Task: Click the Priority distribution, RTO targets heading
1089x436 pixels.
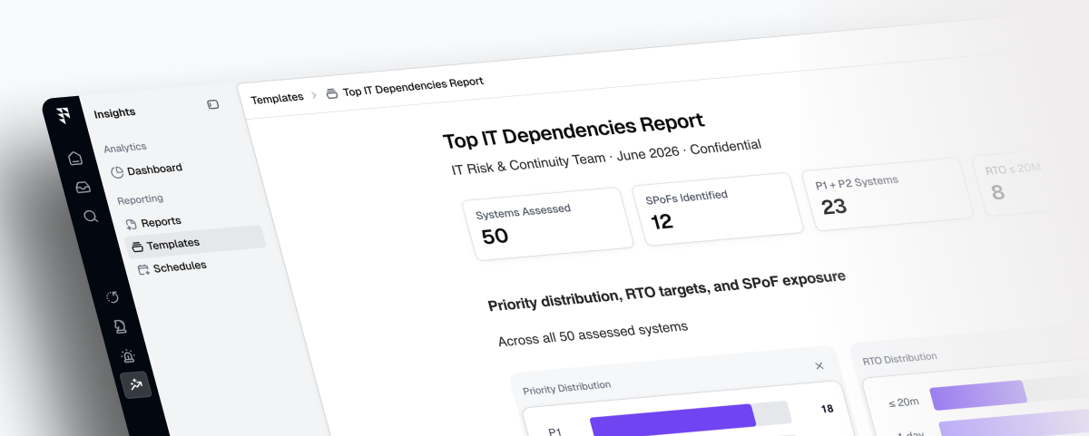Action: 667,289
